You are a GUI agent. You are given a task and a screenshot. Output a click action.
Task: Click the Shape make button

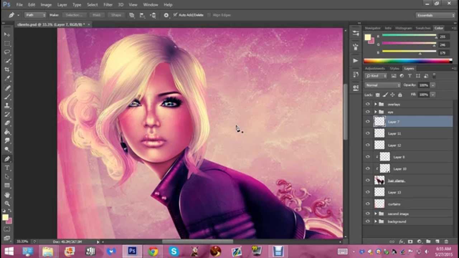coord(116,15)
